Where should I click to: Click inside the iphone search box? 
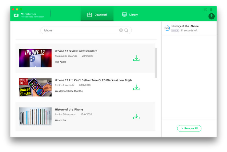click(86, 30)
